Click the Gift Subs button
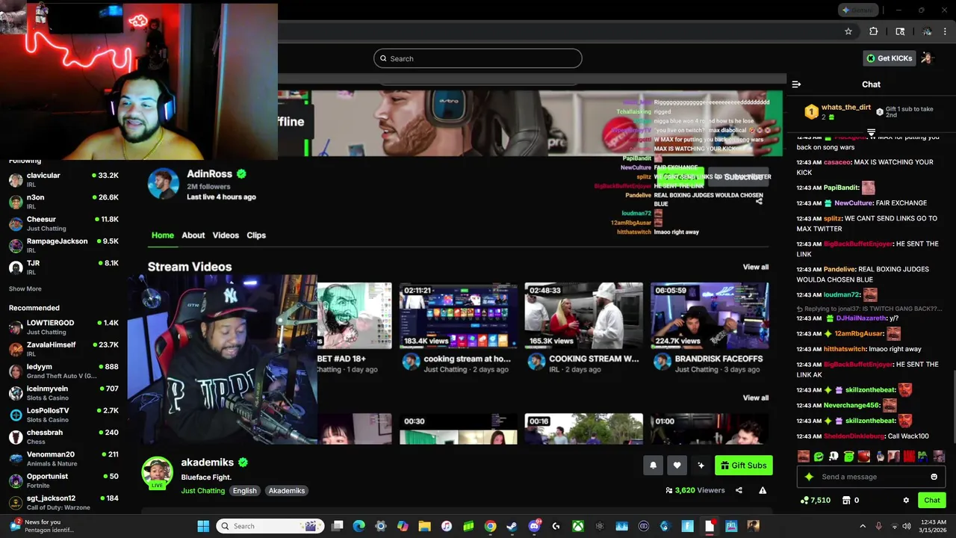956x538 pixels. 744,466
